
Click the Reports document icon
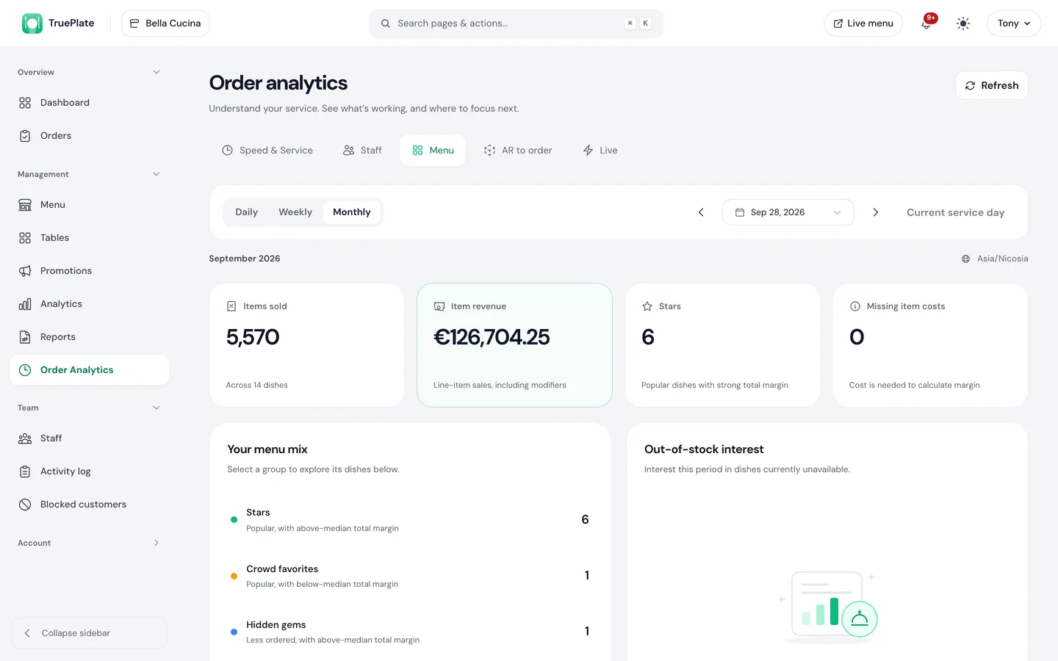coord(25,337)
